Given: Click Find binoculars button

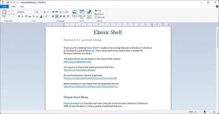Looking at the screenshot, I should point(98,11).
